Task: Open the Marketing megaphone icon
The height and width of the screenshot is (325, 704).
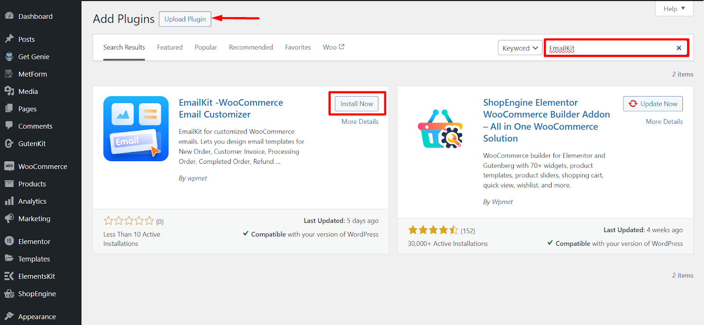Action: tap(9, 218)
